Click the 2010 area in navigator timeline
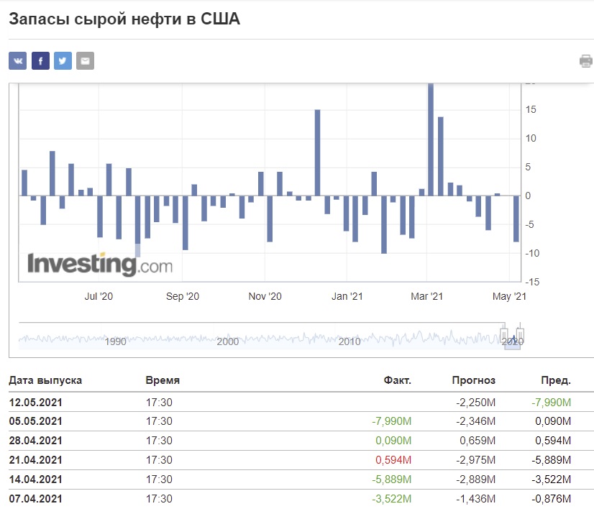 coord(349,341)
